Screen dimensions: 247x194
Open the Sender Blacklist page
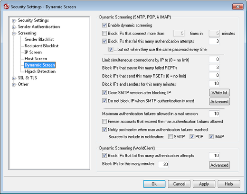point(39,39)
